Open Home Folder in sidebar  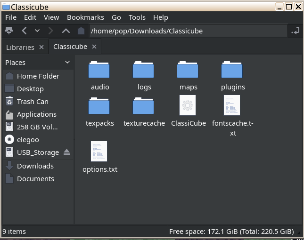click(x=38, y=76)
